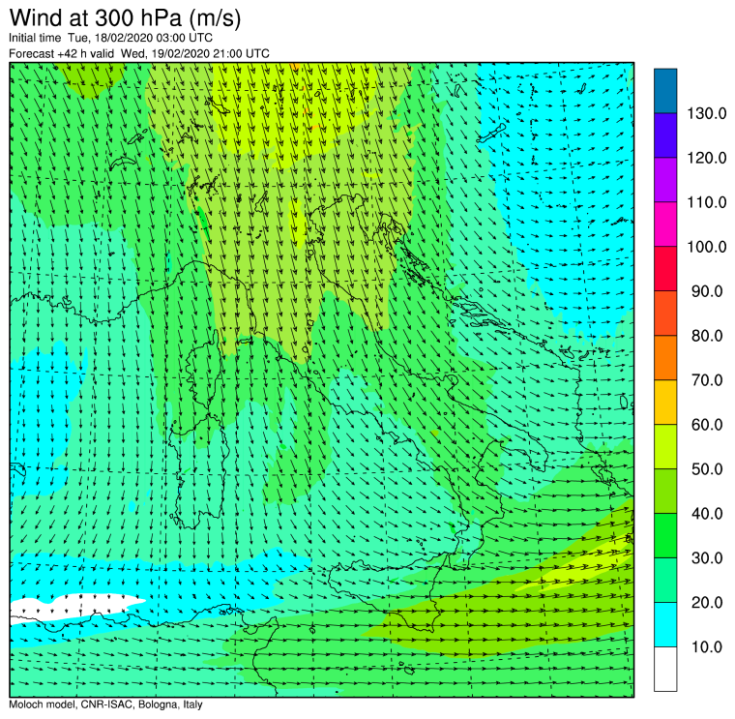Click the white calm-wind area on map
Screen dimensions: 735x719
[71, 608]
